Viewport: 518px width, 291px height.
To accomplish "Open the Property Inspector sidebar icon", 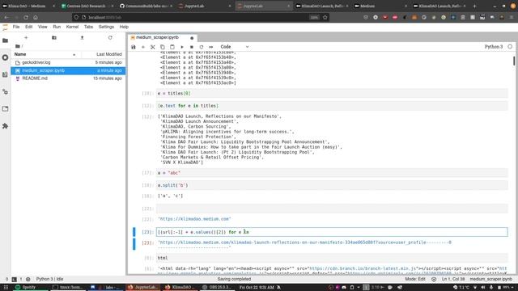I will click(6, 91).
